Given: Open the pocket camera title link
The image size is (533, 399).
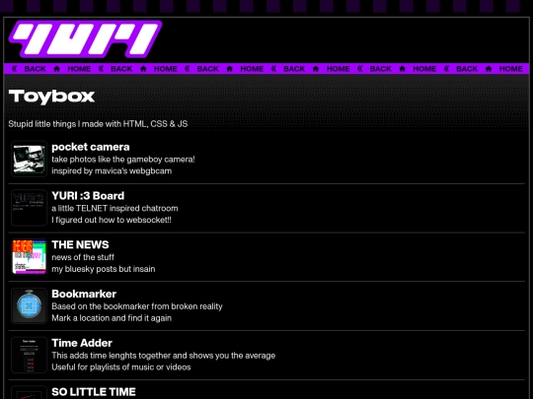Looking at the screenshot, I should (x=91, y=147).
